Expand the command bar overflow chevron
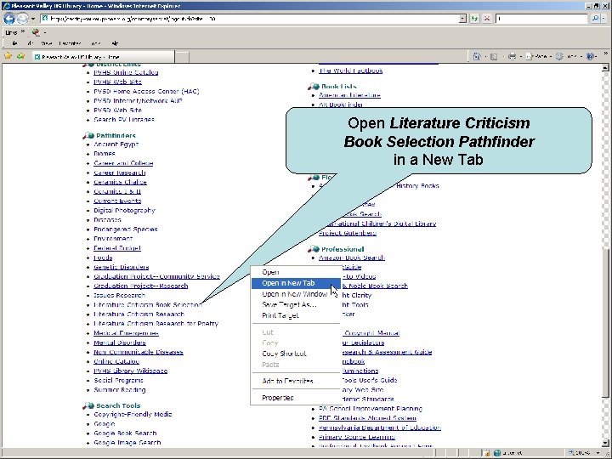 [605, 54]
